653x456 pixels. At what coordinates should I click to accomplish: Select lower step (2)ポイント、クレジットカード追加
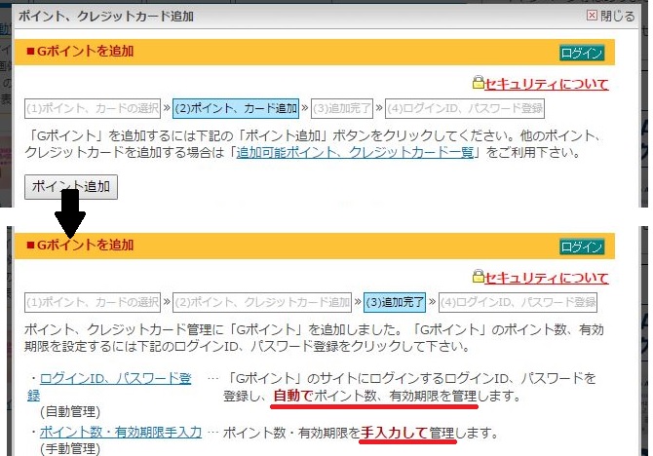click(262, 302)
